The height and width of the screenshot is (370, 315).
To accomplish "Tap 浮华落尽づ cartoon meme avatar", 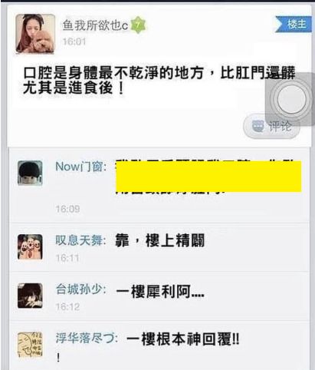I will coord(30,345).
